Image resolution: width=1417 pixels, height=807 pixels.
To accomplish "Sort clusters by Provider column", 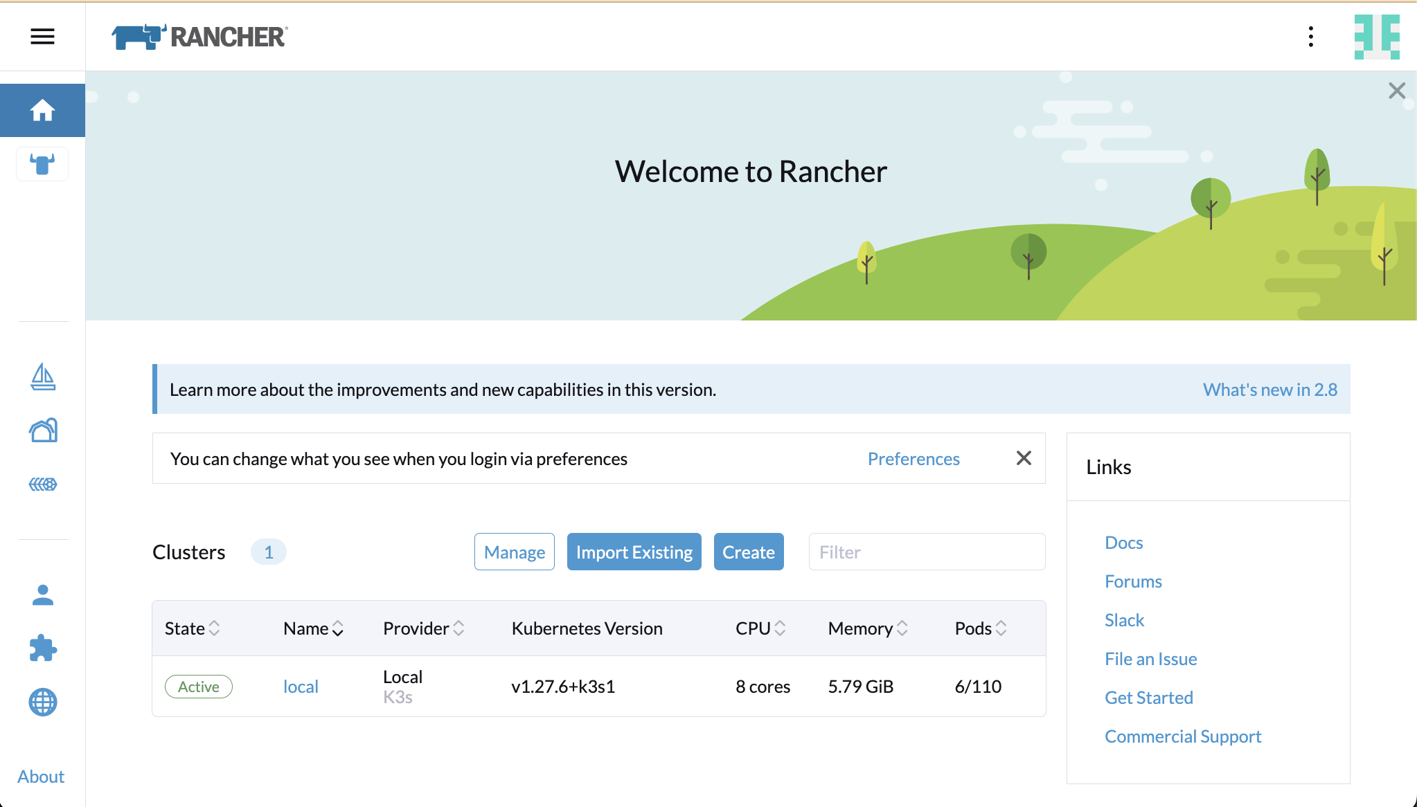I will point(423,628).
